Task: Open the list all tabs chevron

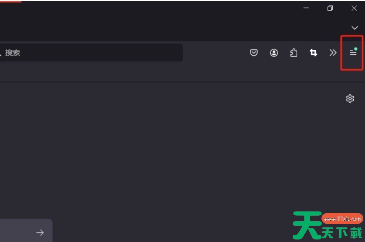Action: coord(355,28)
